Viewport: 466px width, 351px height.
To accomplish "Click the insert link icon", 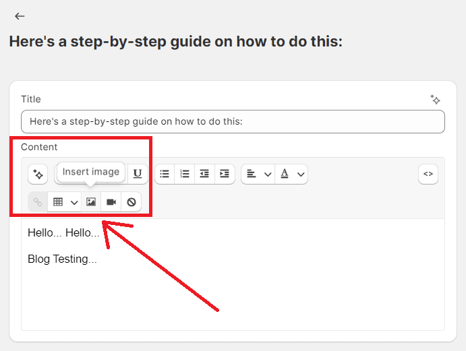I will (38, 202).
